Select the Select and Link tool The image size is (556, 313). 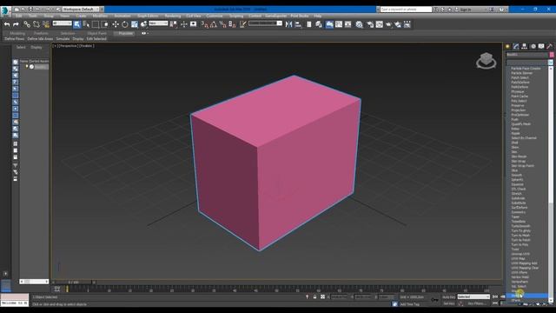(x=27, y=24)
